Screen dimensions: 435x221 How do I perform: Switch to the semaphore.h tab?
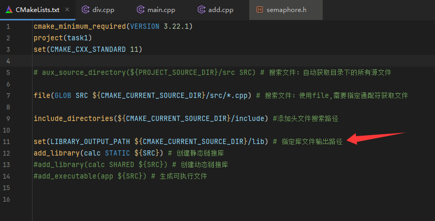tap(286, 10)
